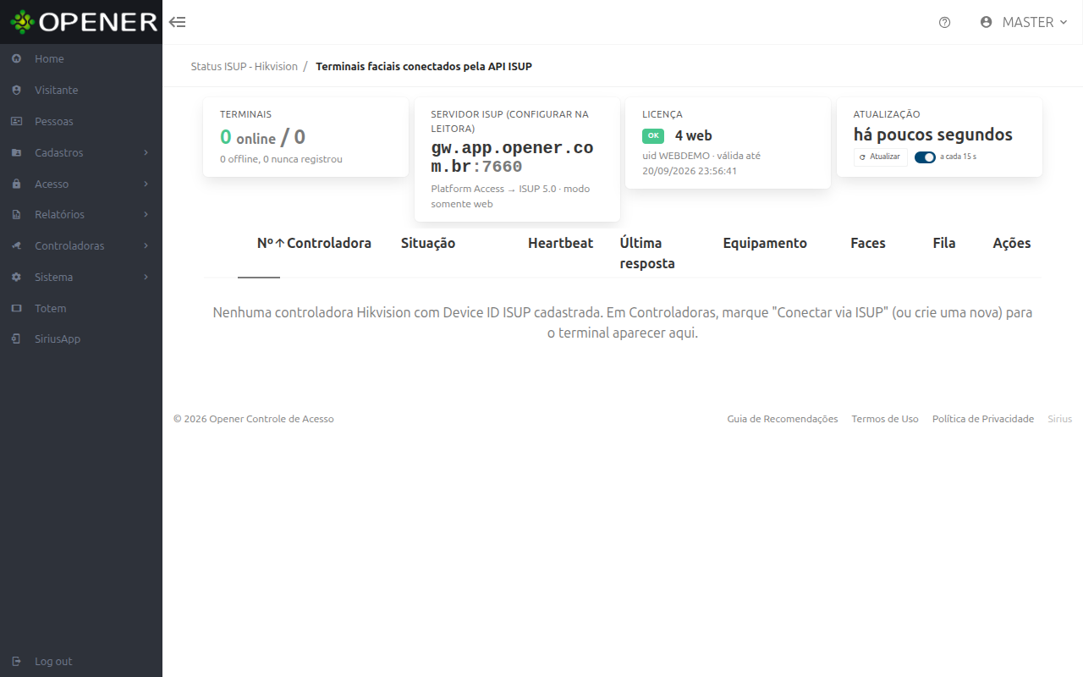Expand the Sistema submenu chevron

pos(146,278)
